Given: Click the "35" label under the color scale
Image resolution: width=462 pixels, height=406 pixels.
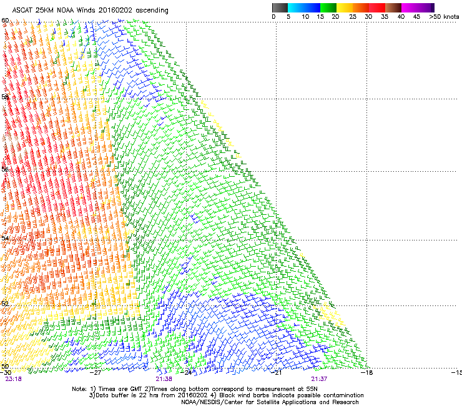Looking at the screenshot, I should click(385, 17).
